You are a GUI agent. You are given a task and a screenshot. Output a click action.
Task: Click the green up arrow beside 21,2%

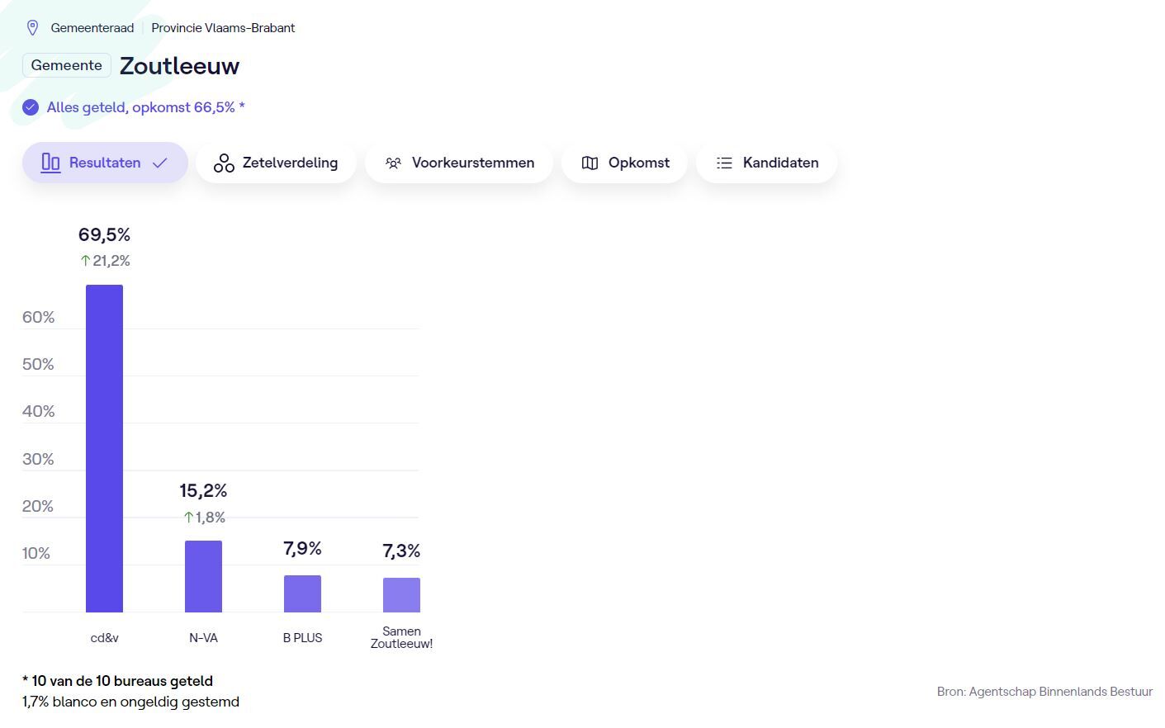(x=85, y=261)
